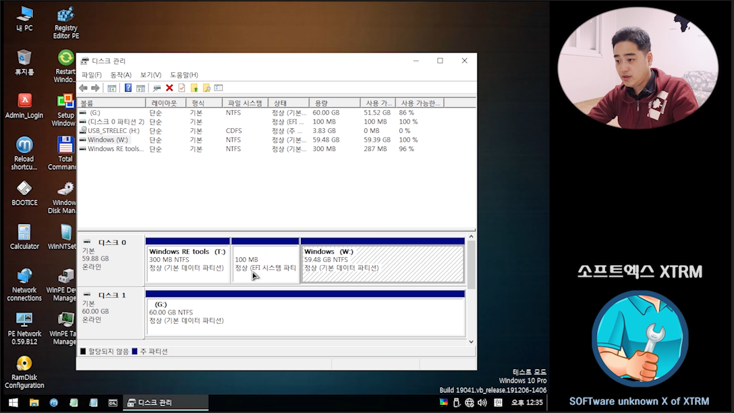734x413 pixels.
Task: Click the 디스크 관리 taskbar button
Action: 165,403
